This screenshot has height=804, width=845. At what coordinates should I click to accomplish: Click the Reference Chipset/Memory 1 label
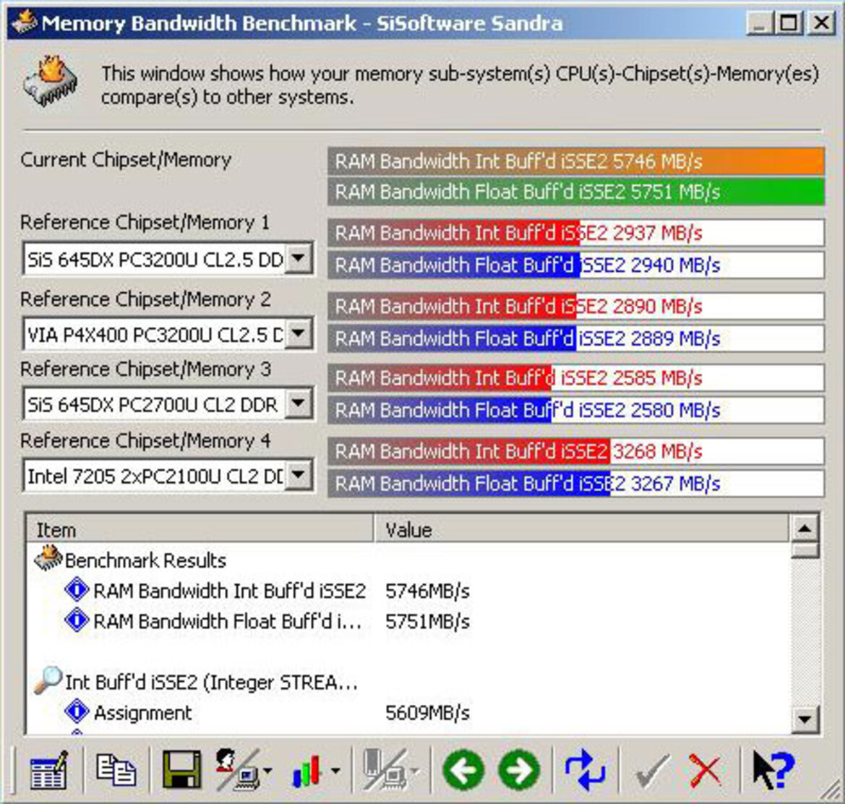pyautogui.click(x=145, y=222)
